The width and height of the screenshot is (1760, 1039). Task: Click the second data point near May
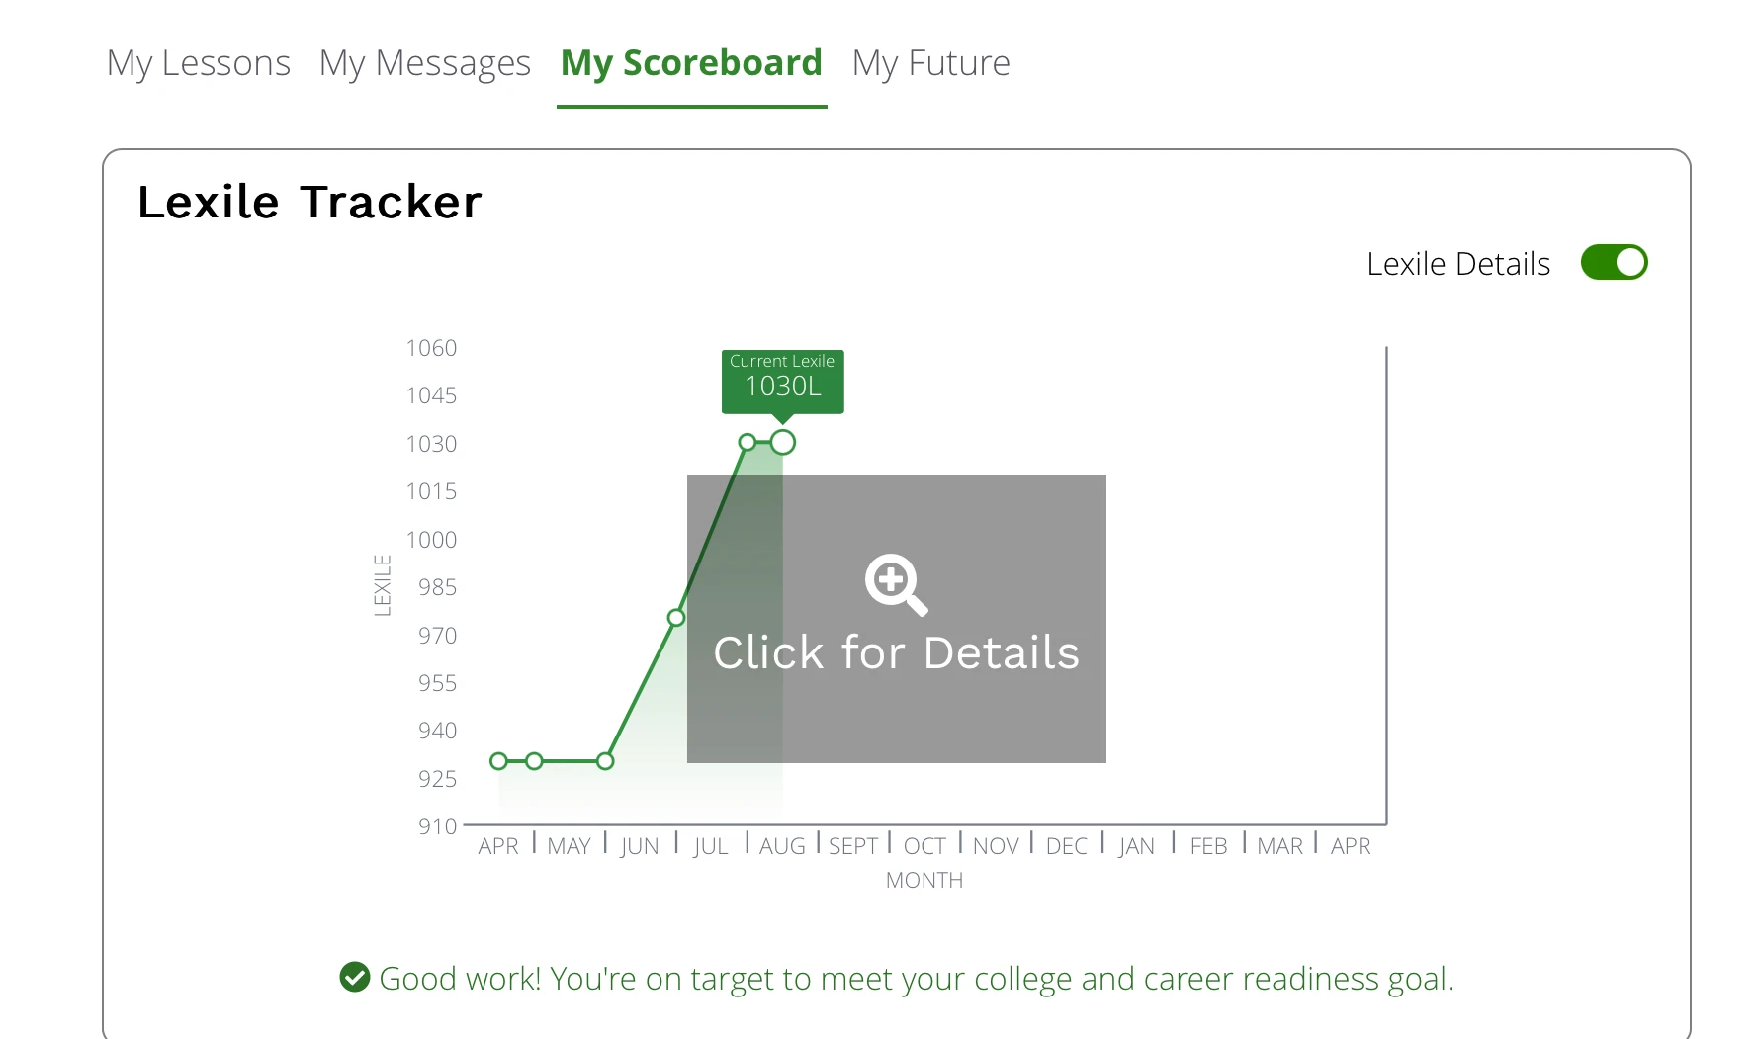(x=535, y=761)
